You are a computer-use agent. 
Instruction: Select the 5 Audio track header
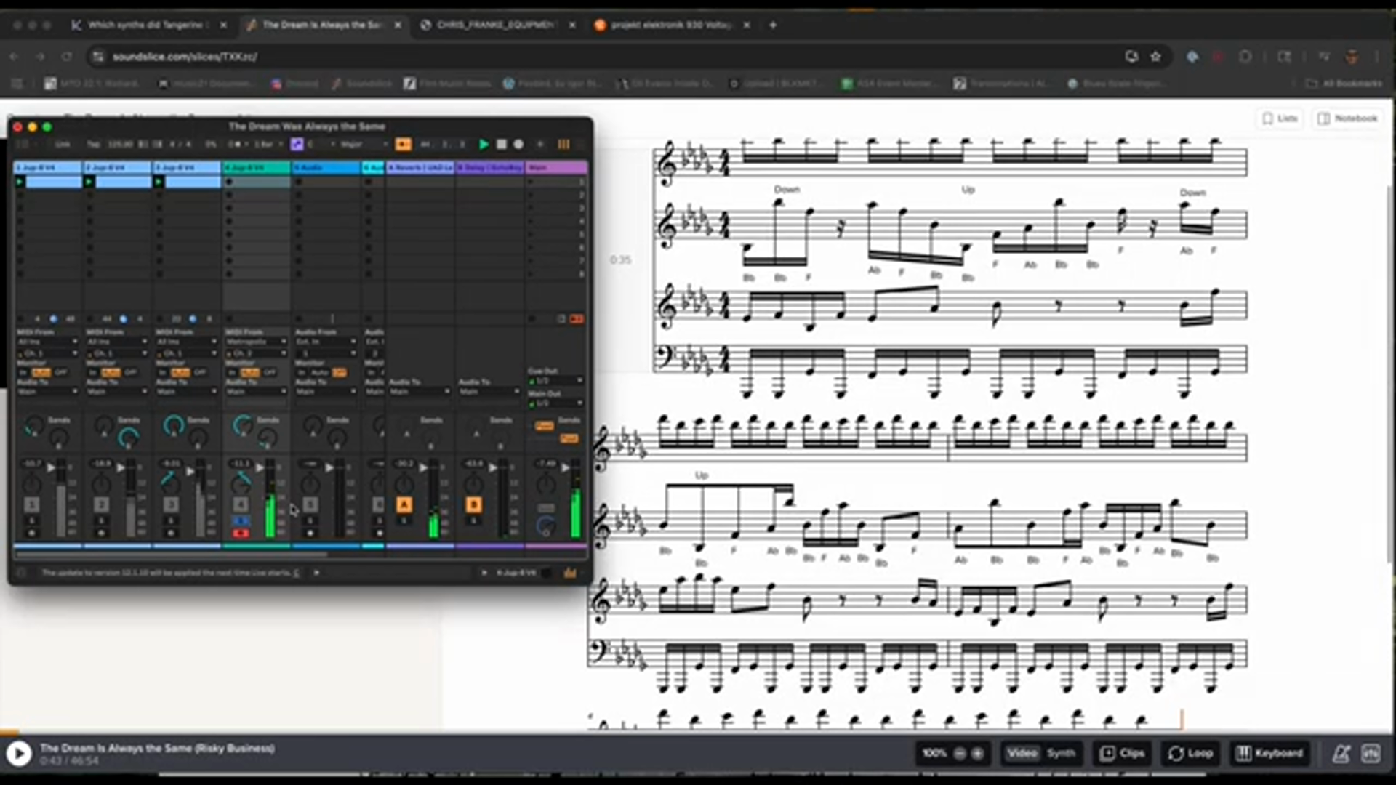[x=326, y=168]
